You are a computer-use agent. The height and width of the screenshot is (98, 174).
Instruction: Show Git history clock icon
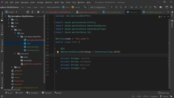tap(150, 7)
